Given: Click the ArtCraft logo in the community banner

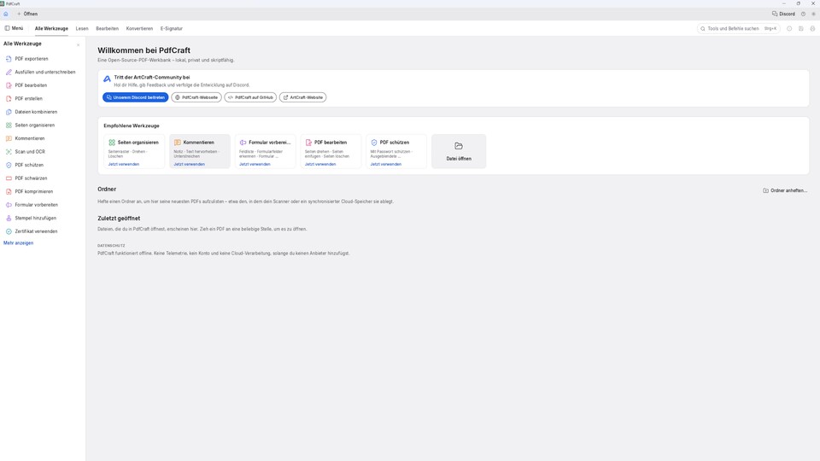Looking at the screenshot, I should coord(107,79).
